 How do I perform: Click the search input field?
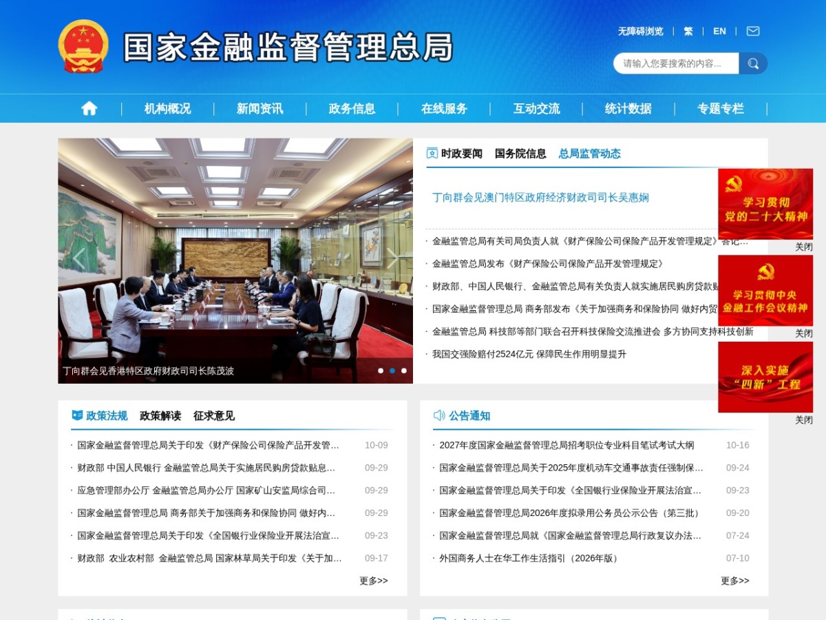click(676, 63)
